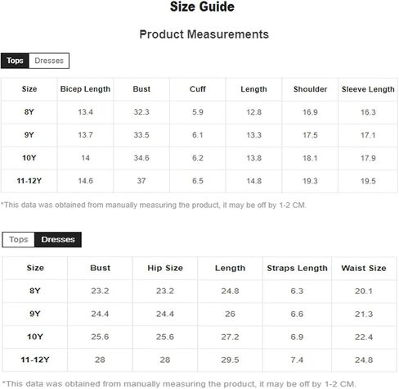This screenshot has width=399, height=389.
Task: Click the 32.3 bust value for 8Y
Action: click(x=141, y=112)
